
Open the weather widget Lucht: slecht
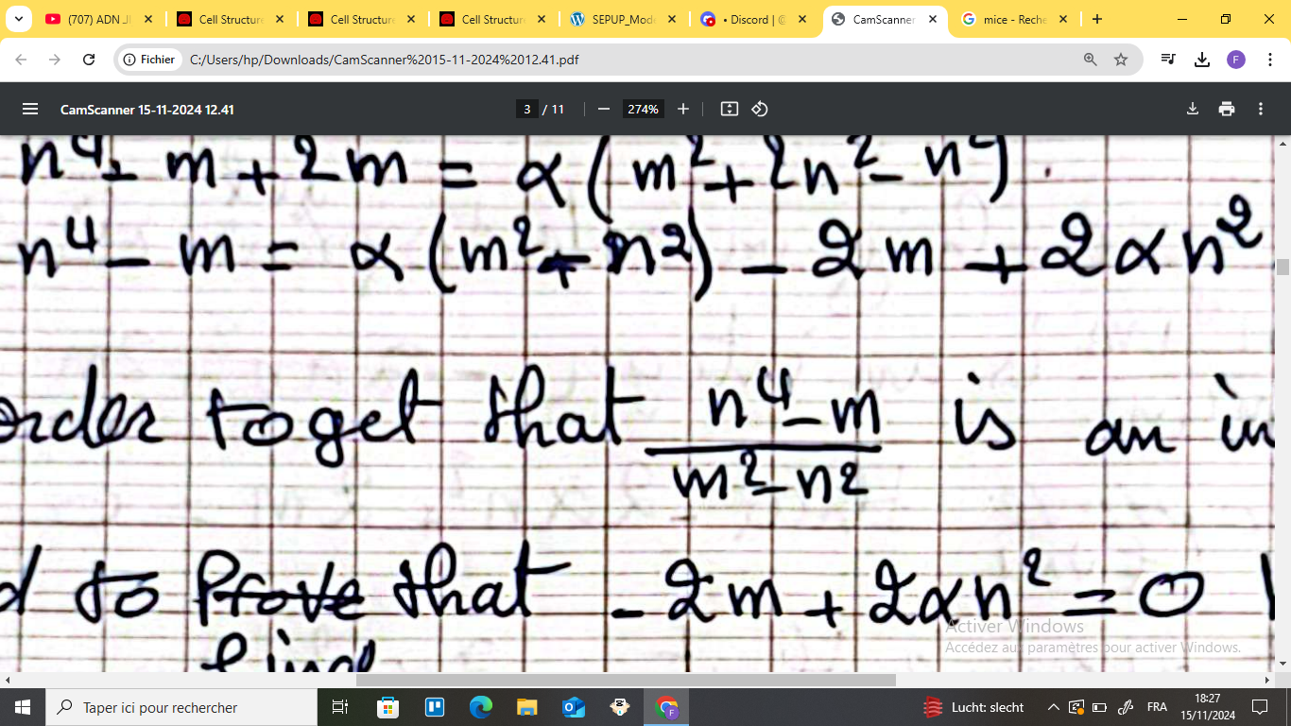[x=973, y=707]
